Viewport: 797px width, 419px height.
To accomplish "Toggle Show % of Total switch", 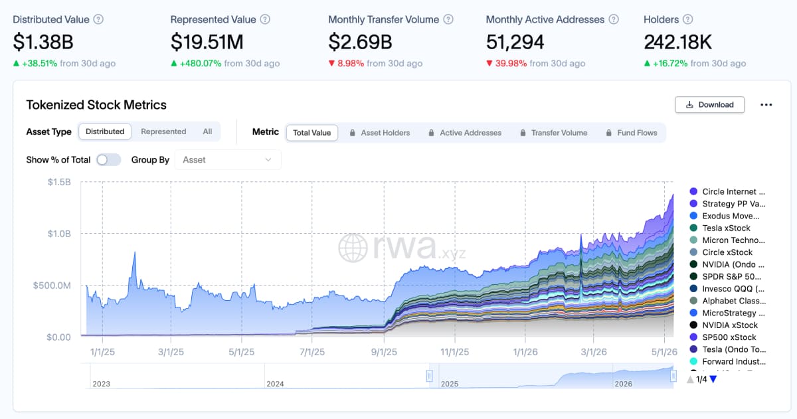I will (x=109, y=160).
